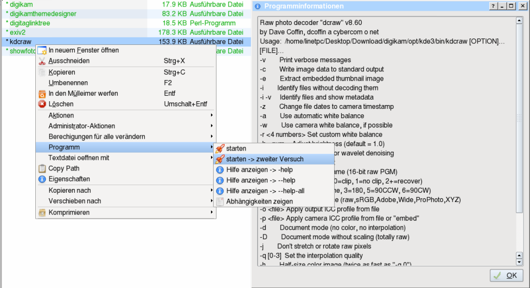
Task: Click the '-v Print verbose messages' line
Action: (305, 60)
